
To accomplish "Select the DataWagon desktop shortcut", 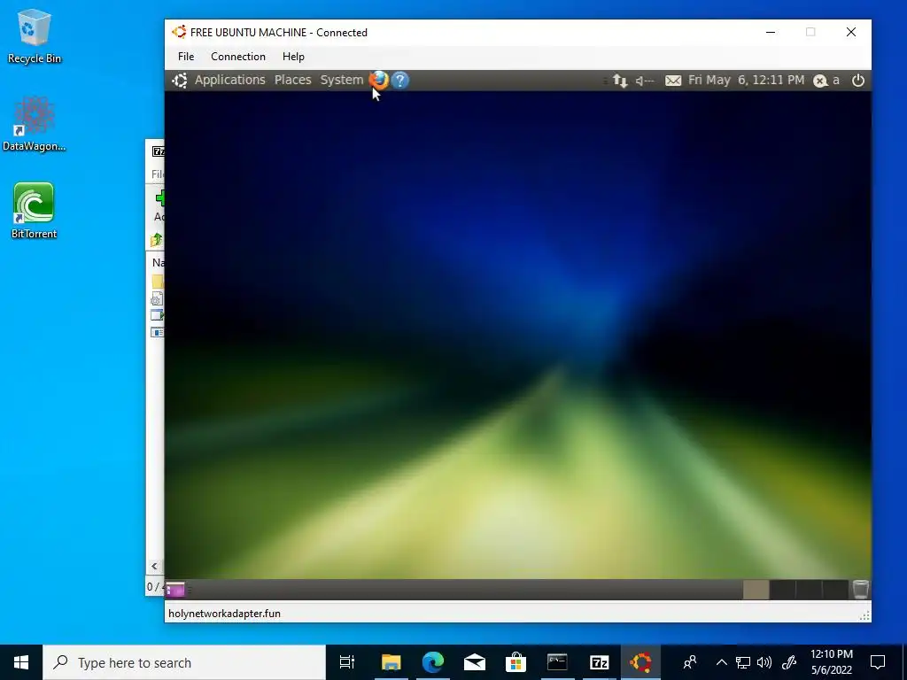I will point(35,124).
